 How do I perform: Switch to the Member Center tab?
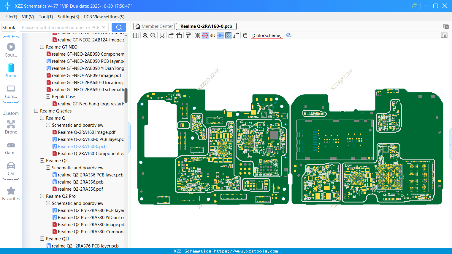(x=154, y=26)
